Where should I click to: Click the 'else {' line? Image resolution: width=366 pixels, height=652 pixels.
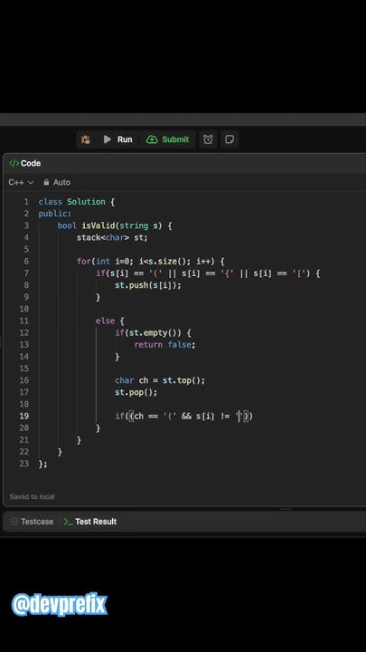[110, 321]
